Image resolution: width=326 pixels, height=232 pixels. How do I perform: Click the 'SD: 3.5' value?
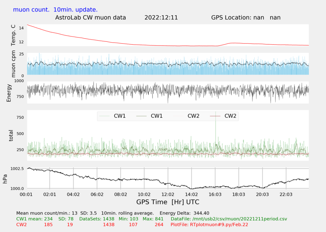pyautogui.click(x=89, y=213)
